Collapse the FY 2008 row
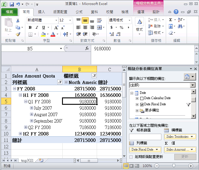 (x=15, y=89)
